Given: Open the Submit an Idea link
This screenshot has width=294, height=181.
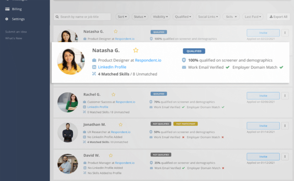Looking at the screenshot, I should click(x=16, y=32).
